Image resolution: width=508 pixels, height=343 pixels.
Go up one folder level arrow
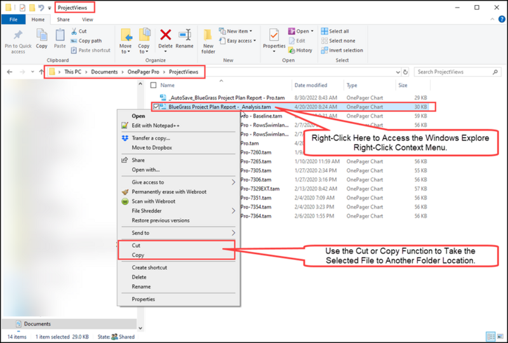click(x=41, y=72)
